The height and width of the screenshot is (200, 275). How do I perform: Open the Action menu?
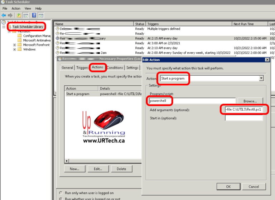coord(16,8)
